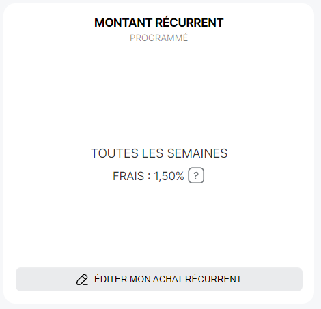Open the fees help tooltip icon
The height and width of the screenshot is (309, 321).
point(196,175)
